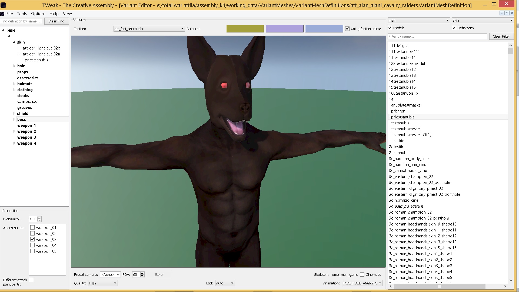519x292 pixels.
Task: Click the olive yellow colour swatch
Action: tap(245, 29)
